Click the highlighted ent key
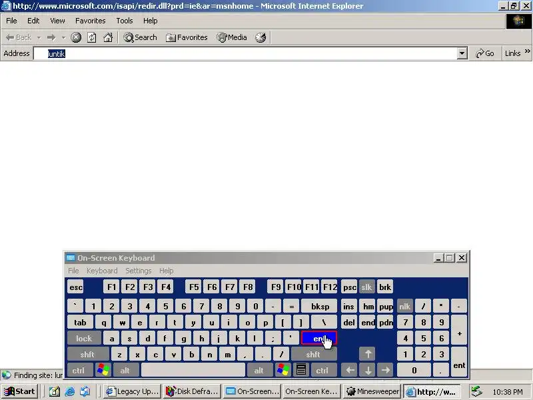This screenshot has width=533, height=400. [x=319, y=339]
